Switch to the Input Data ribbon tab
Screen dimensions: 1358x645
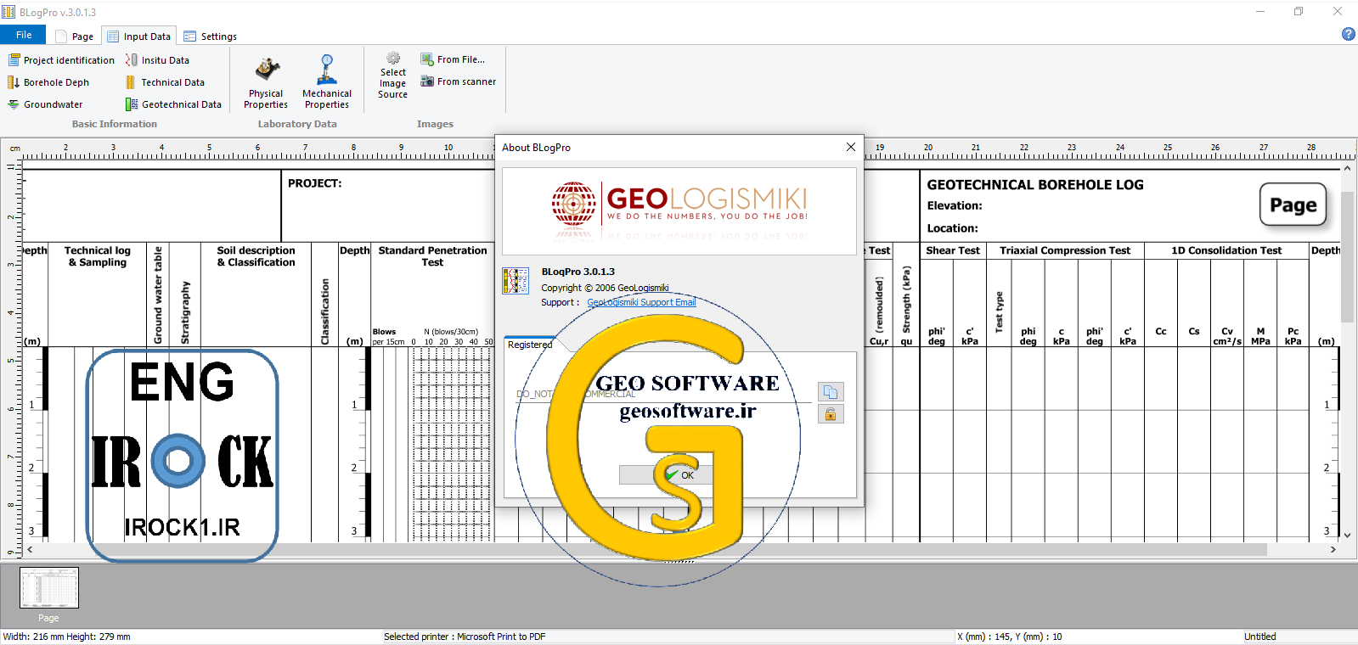(x=138, y=36)
